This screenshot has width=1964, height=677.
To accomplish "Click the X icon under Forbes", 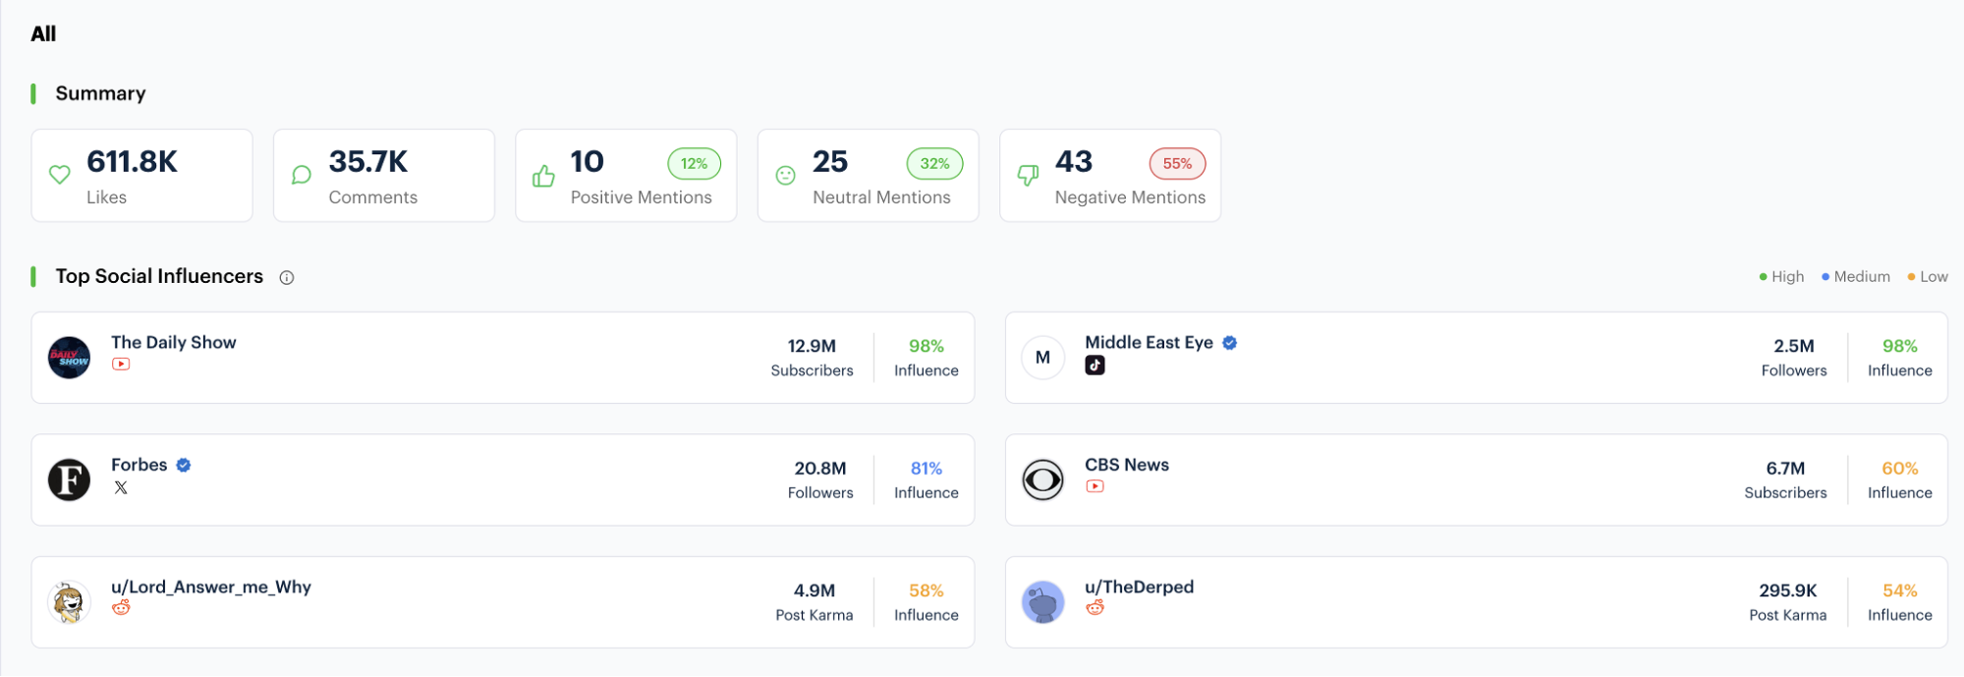I will [x=121, y=487].
